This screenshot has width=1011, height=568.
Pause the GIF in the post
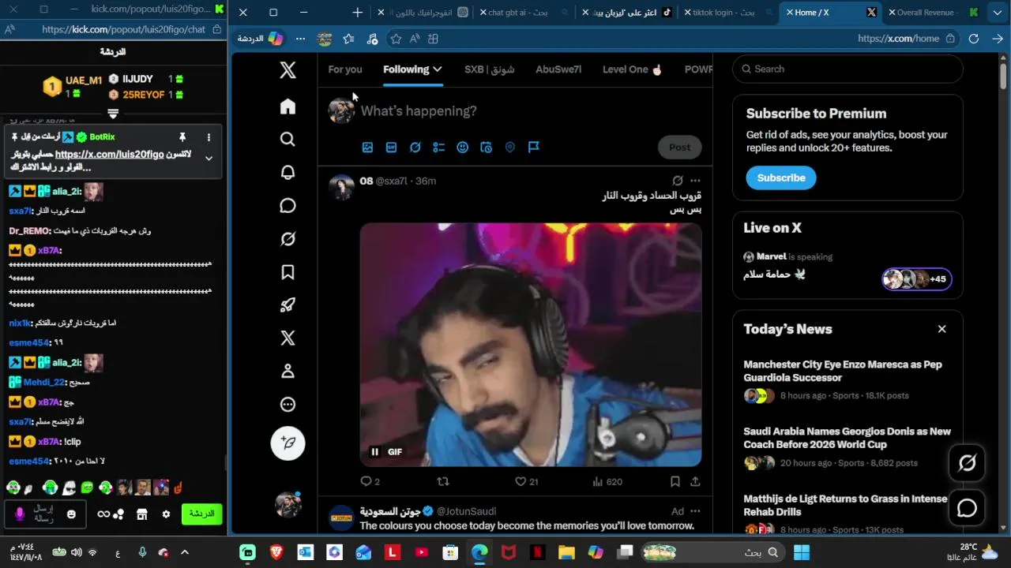point(375,452)
